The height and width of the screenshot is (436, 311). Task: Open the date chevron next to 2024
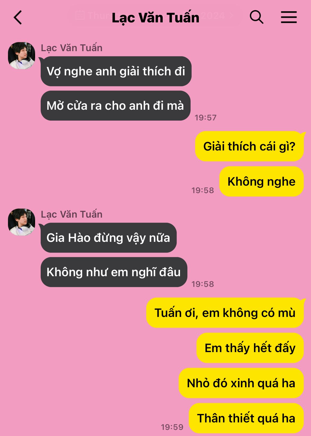tap(232, 15)
